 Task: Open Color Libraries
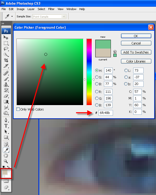pyautogui.click(x=136, y=61)
